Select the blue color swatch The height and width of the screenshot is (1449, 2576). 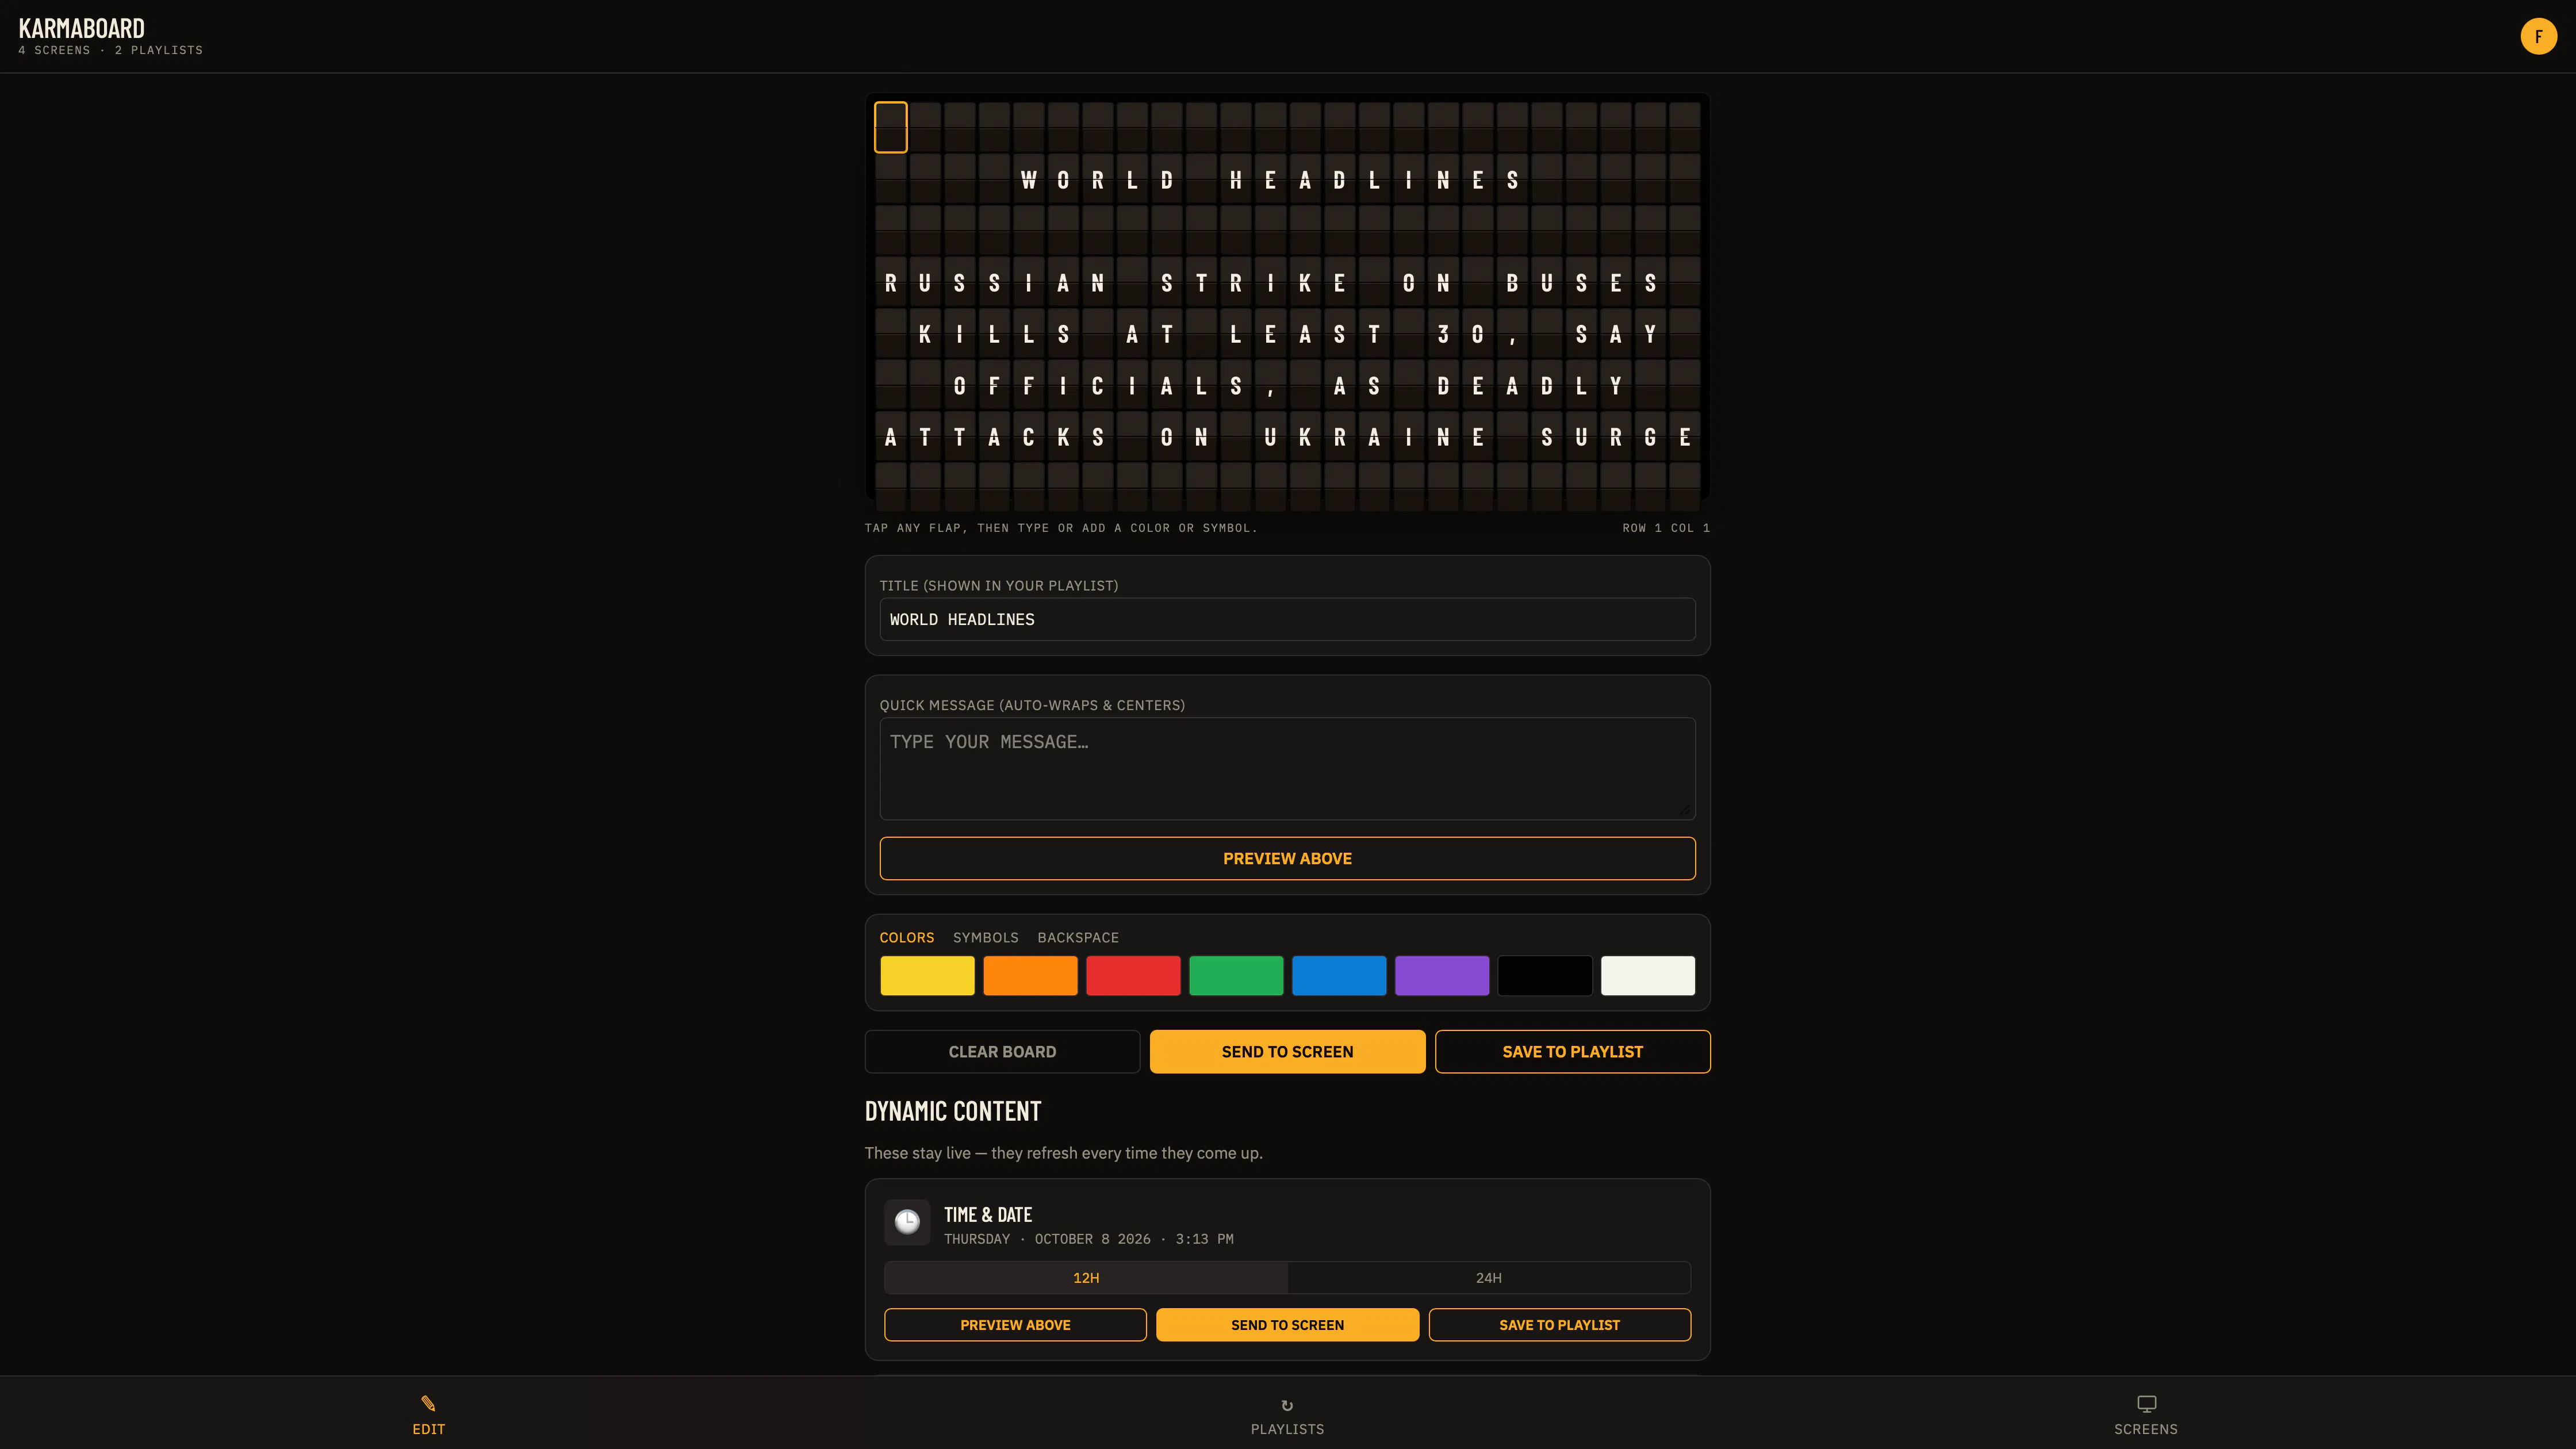coord(1339,975)
